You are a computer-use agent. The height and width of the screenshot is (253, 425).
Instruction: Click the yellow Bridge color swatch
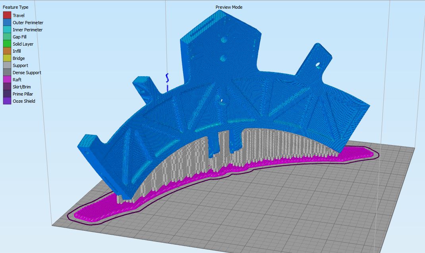[7, 58]
